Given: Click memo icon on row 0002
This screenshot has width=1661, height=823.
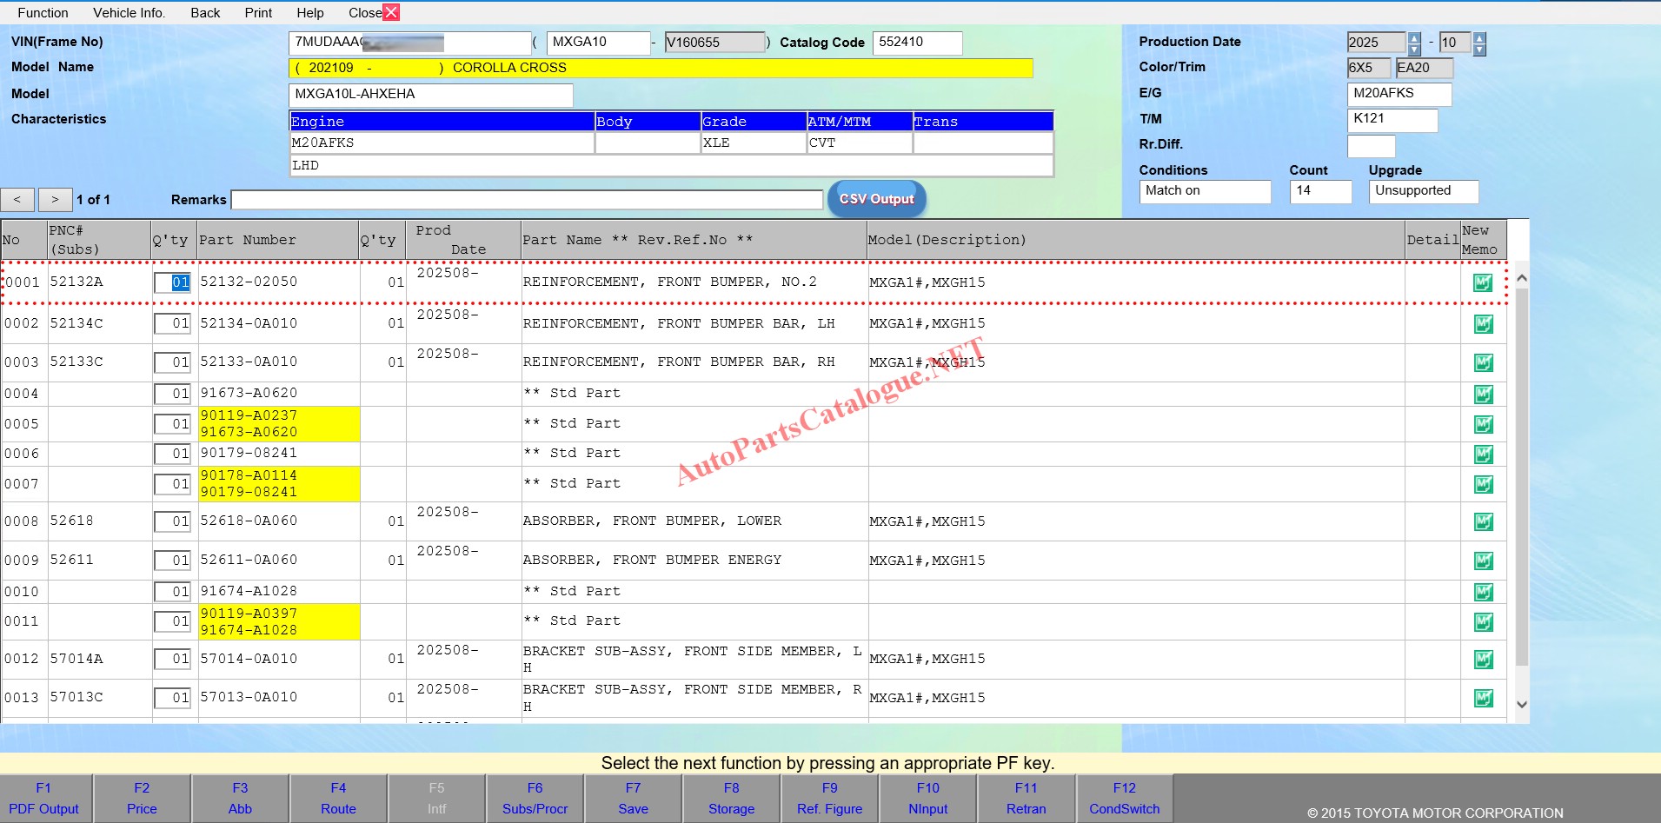Looking at the screenshot, I should (x=1483, y=324).
